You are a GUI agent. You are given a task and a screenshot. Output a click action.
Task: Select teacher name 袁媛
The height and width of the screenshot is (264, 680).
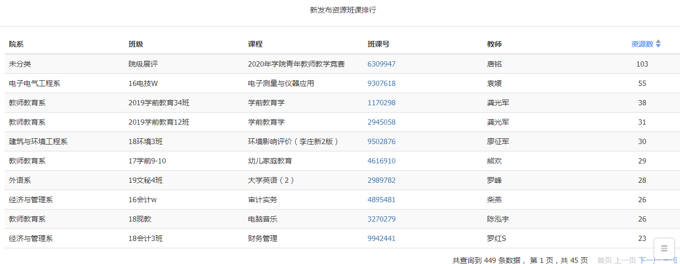pos(494,83)
